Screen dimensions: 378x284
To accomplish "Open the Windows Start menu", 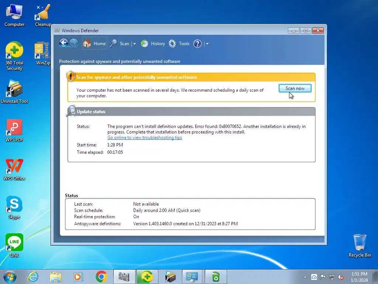I will point(10,277).
